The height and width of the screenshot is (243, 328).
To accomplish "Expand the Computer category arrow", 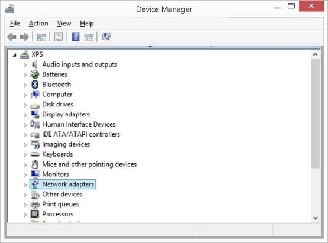I will 25,95.
